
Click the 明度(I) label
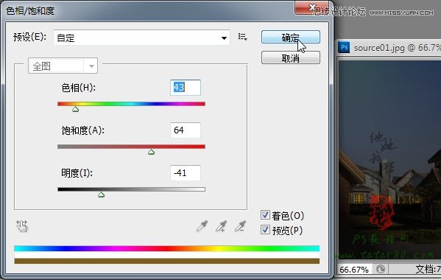77,172
